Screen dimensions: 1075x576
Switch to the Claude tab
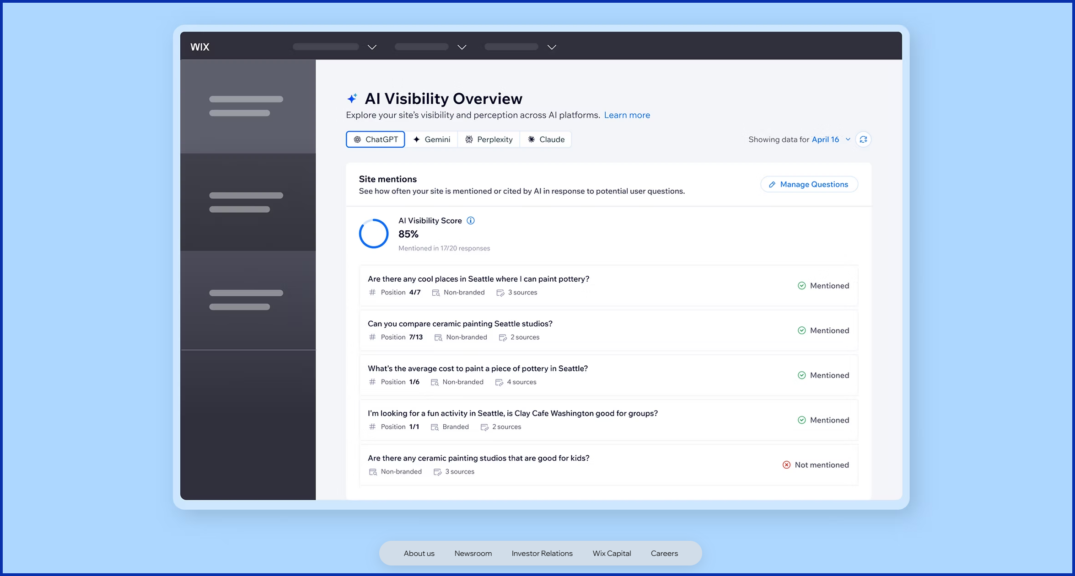click(x=546, y=139)
